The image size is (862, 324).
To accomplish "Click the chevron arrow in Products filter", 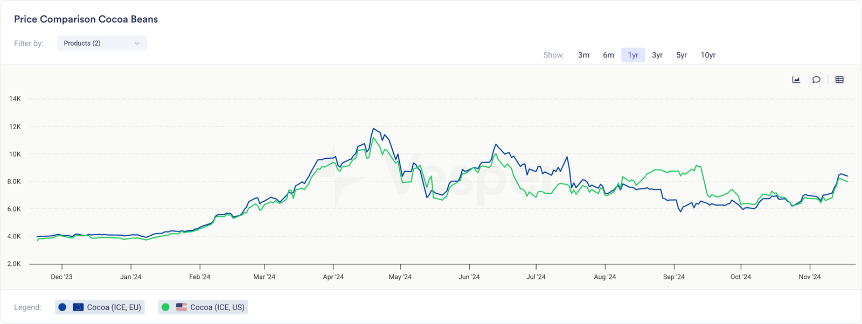I will [x=137, y=44].
